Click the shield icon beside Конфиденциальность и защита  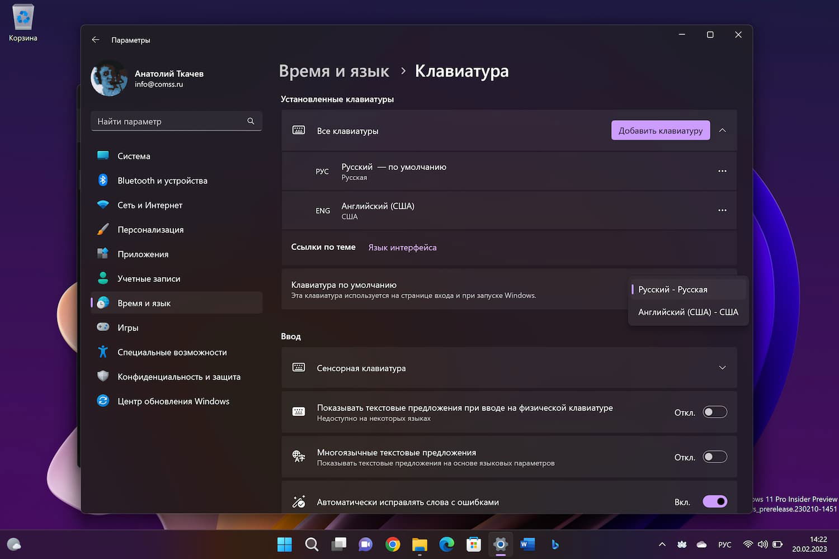(103, 376)
